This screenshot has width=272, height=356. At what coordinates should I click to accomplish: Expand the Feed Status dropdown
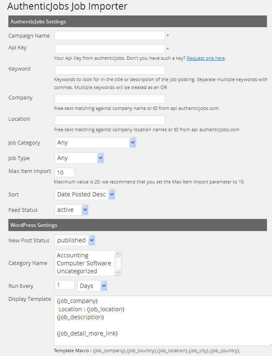coord(71,210)
